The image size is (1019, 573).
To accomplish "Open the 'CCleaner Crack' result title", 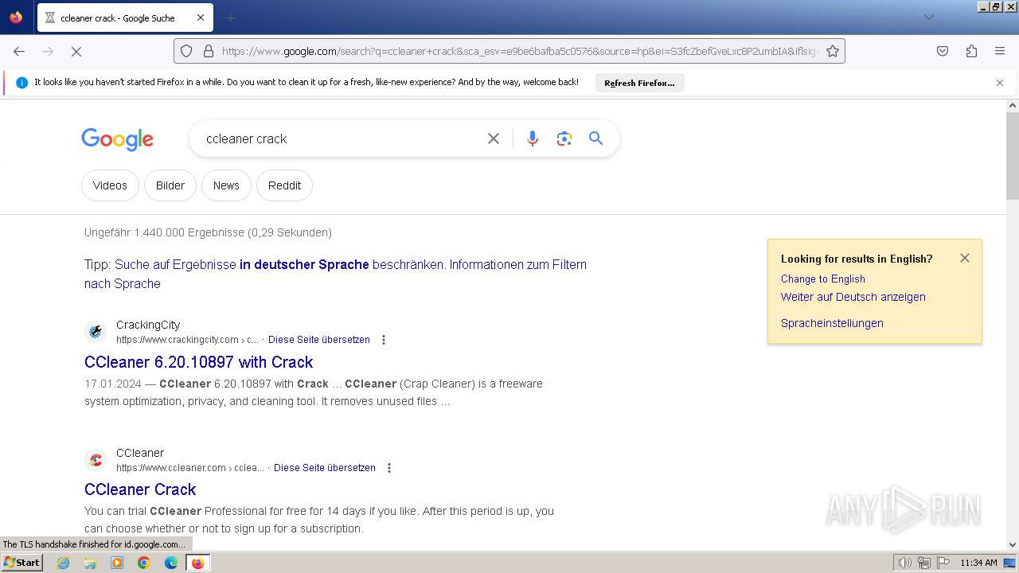I will pyautogui.click(x=140, y=489).
